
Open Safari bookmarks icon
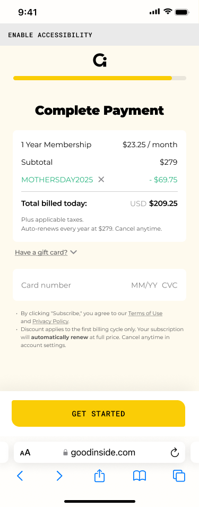(x=140, y=476)
